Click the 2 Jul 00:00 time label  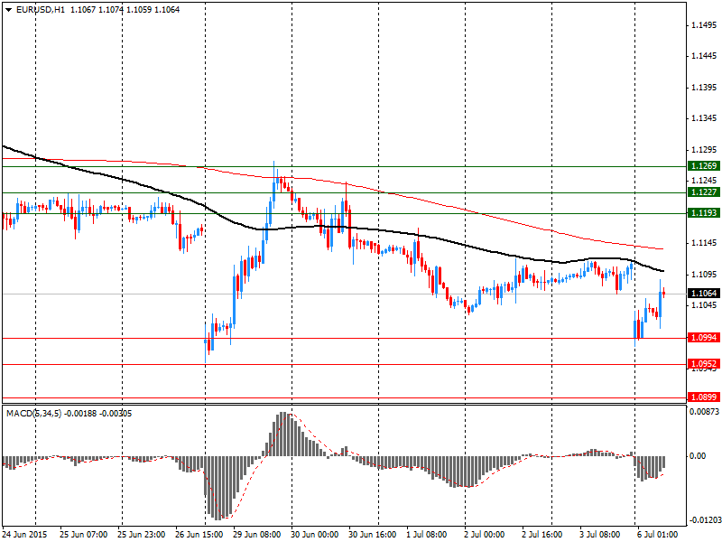tap(485, 535)
